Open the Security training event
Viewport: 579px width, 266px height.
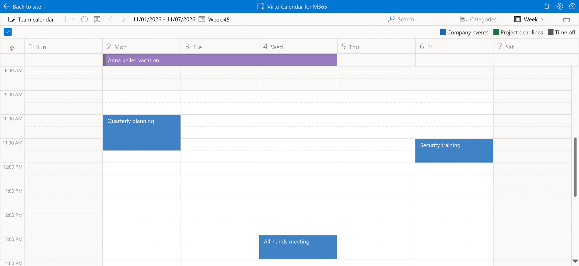click(x=454, y=151)
